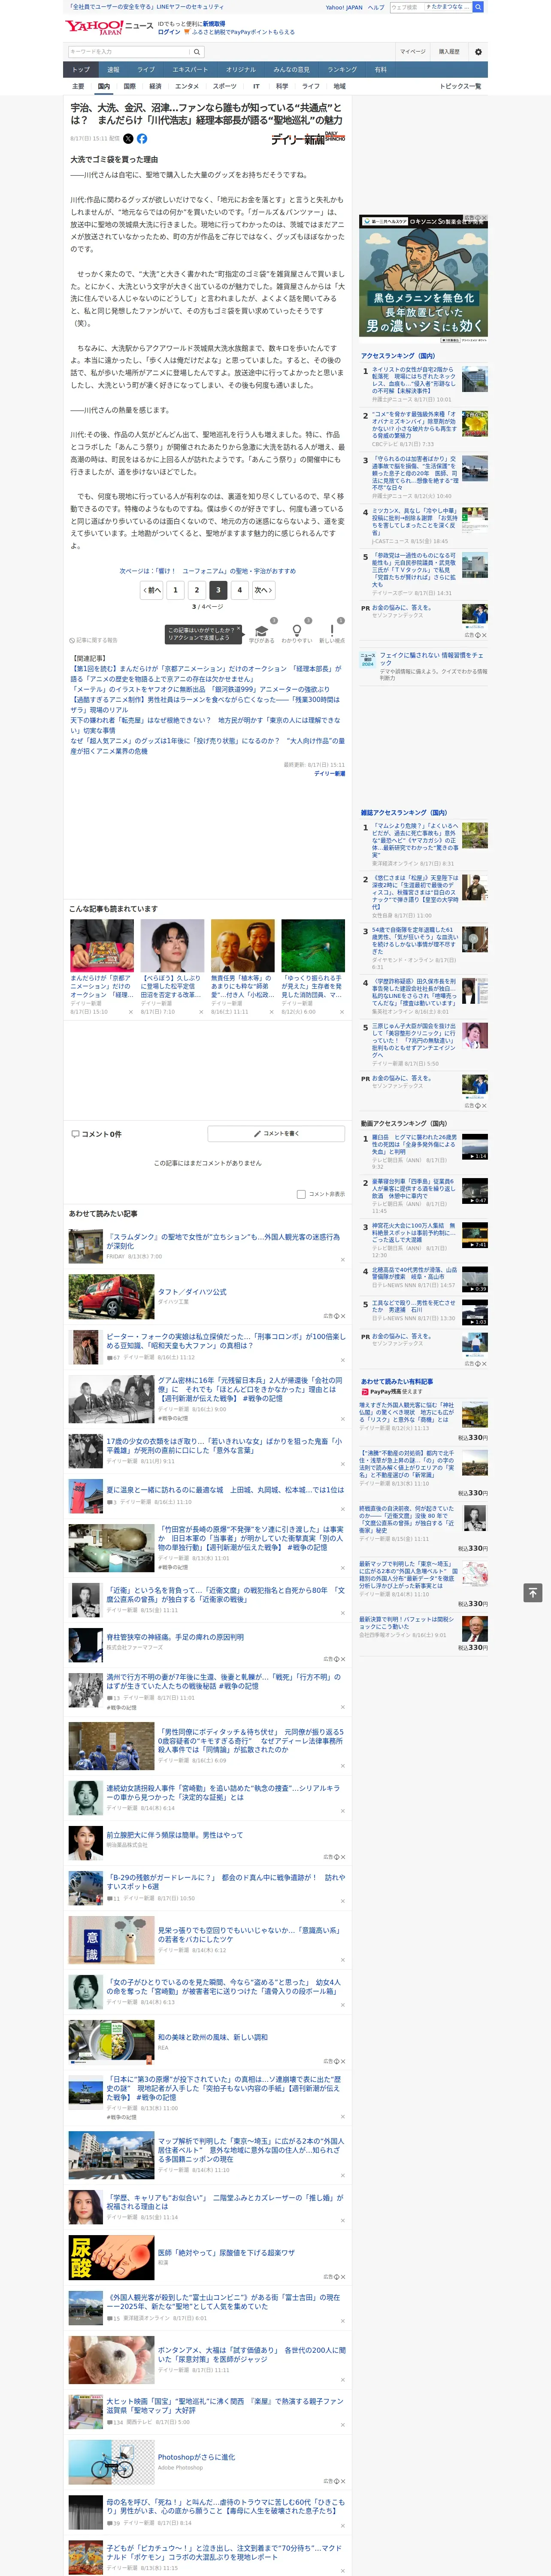Click the magnifier icon beside keyword field

pyautogui.click(x=197, y=51)
